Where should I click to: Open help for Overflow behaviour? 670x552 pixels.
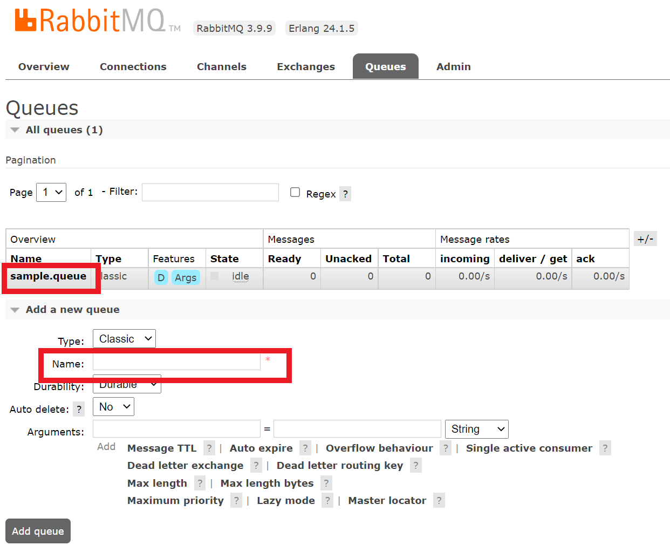[446, 448]
